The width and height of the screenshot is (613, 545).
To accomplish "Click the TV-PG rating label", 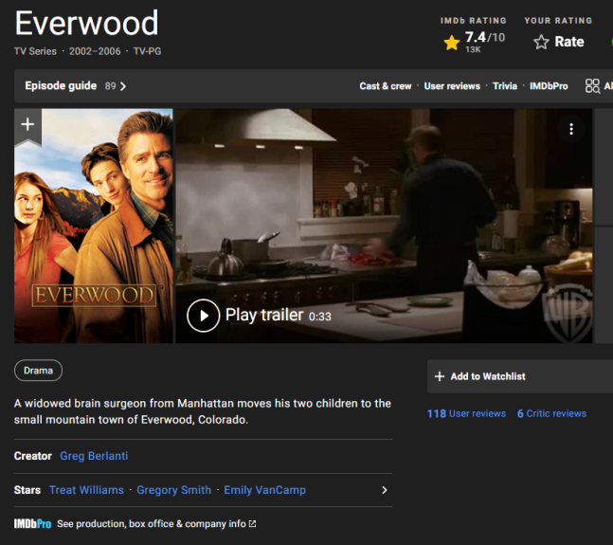I will [x=147, y=51].
